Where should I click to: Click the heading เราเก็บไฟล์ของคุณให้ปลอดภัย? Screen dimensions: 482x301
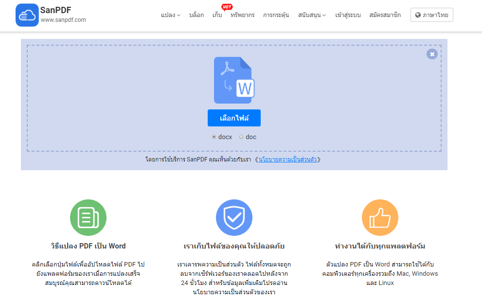click(x=234, y=246)
